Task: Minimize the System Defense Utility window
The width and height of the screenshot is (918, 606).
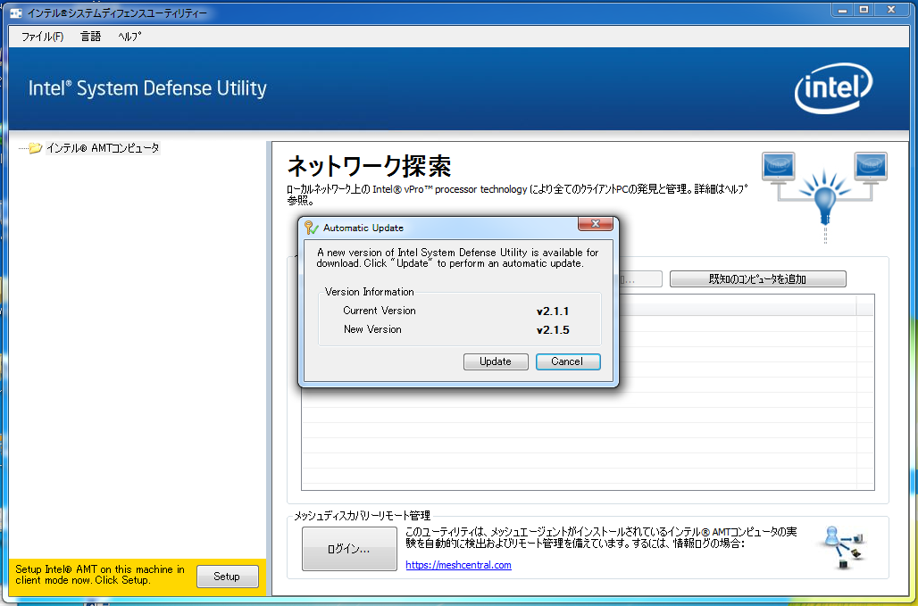Action: coord(842,10)
